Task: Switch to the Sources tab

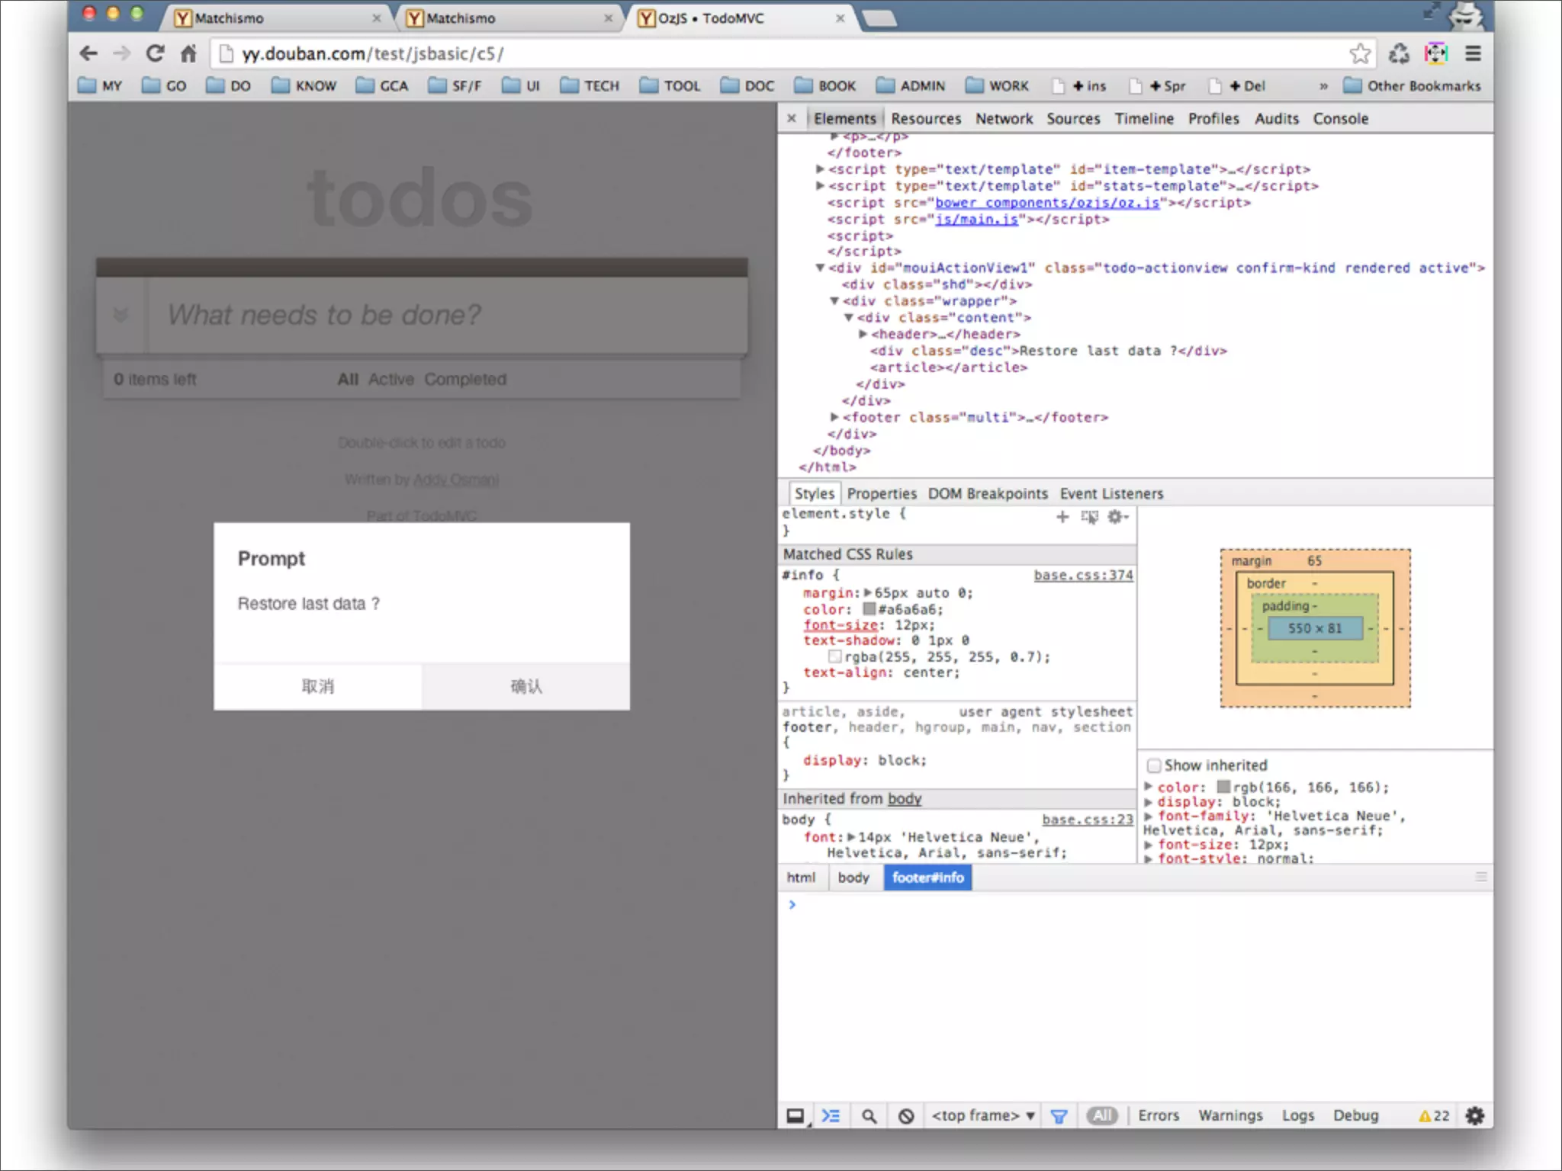Action: [1073, 119]
